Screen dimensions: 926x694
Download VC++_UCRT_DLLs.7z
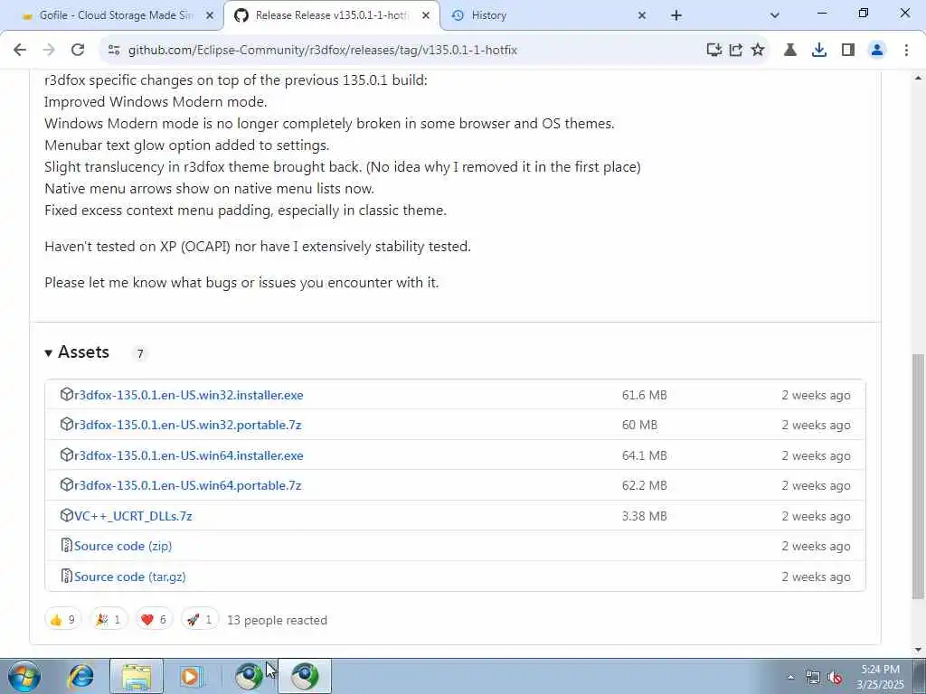[133, 516]
